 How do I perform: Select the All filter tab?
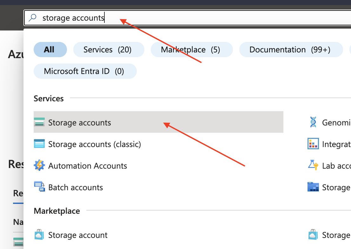point(50,50)
